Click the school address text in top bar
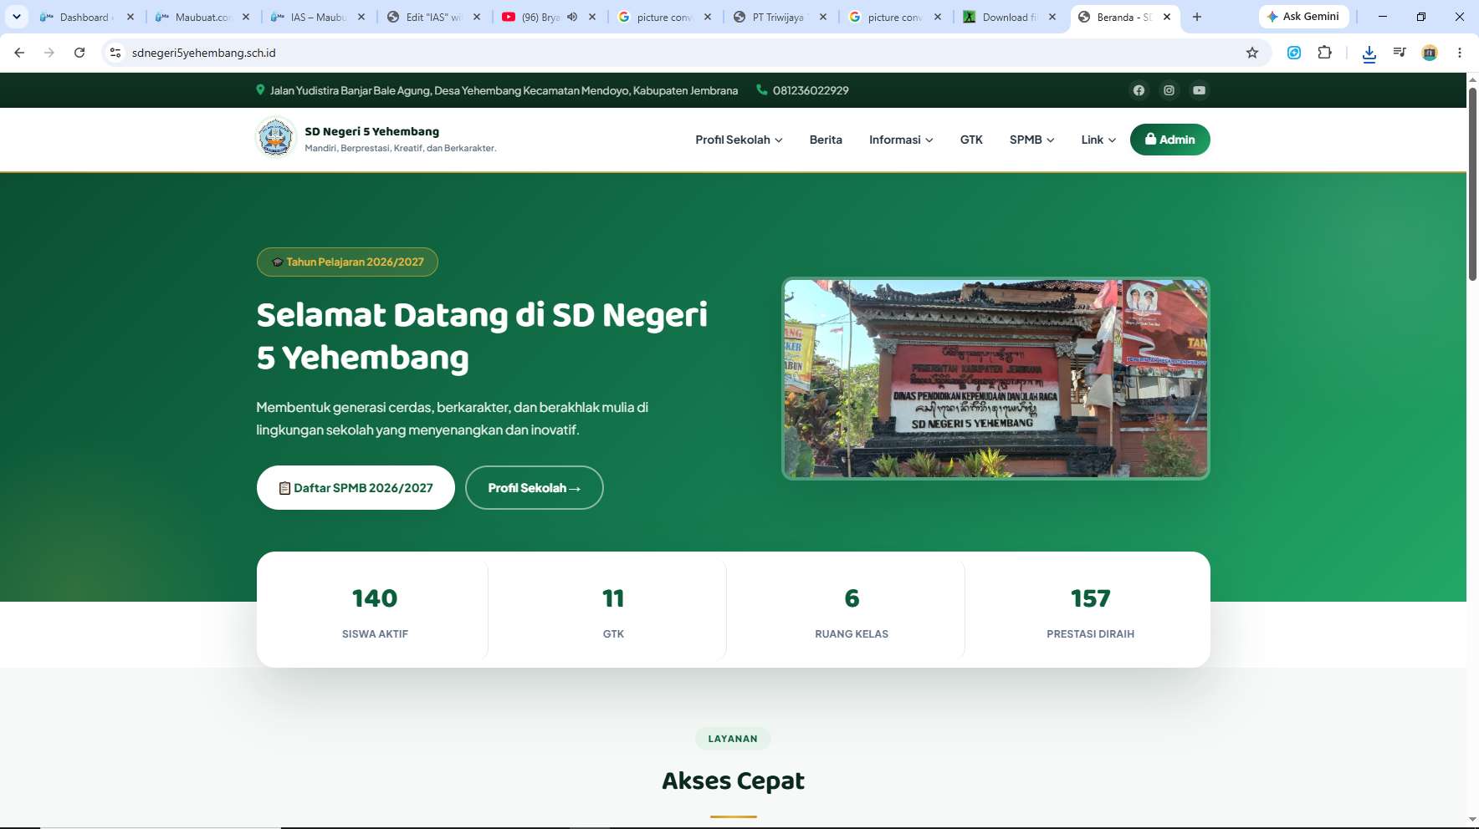1479x829 pixels. coord(504,90)
